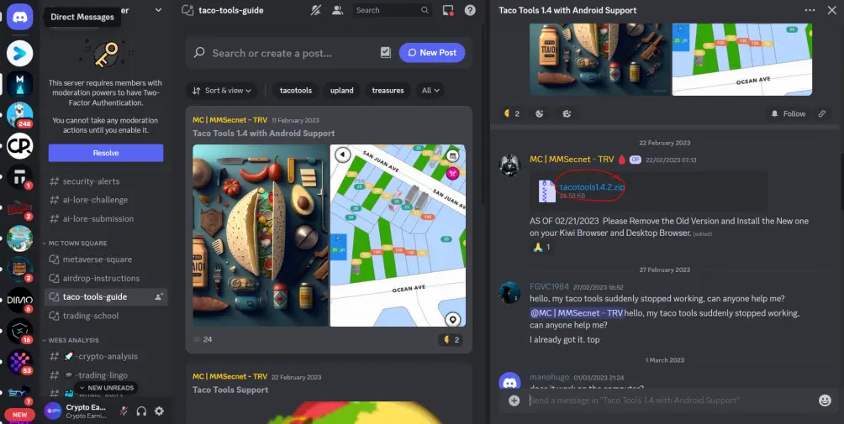Open the inbox icon in header
The width and height of the screenshot is (844, 424).
pos(448,10)
